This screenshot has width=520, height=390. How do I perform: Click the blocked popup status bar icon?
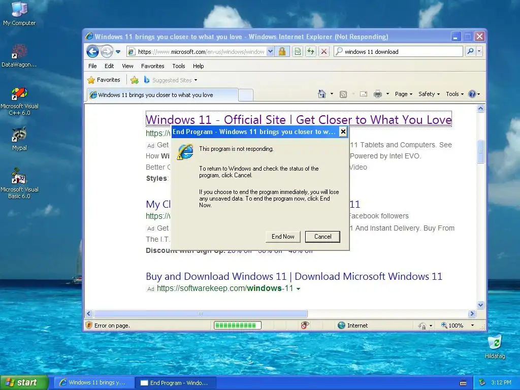coord(305,326)
